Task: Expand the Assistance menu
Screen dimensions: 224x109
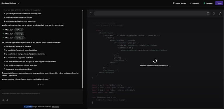Action: point(195,3)
